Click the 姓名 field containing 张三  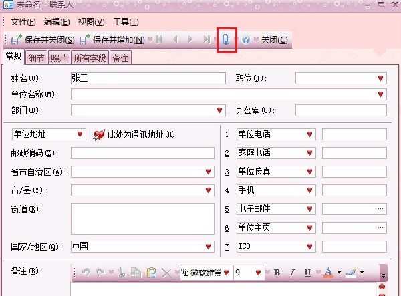pyautogui.click(x=148, y=78)
